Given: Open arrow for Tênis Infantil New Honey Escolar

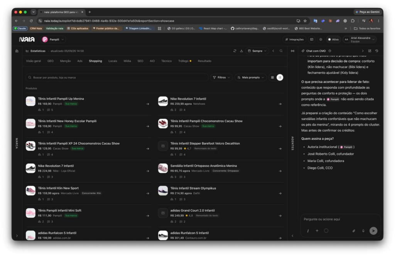Looking at the screenshot, I should pyautogui.click(x=148, y=126).
